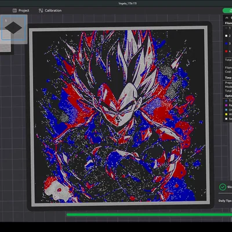Open the Daily Tips section
The width and height of the screenshot is (232, 232).
[x=225, y=201]
